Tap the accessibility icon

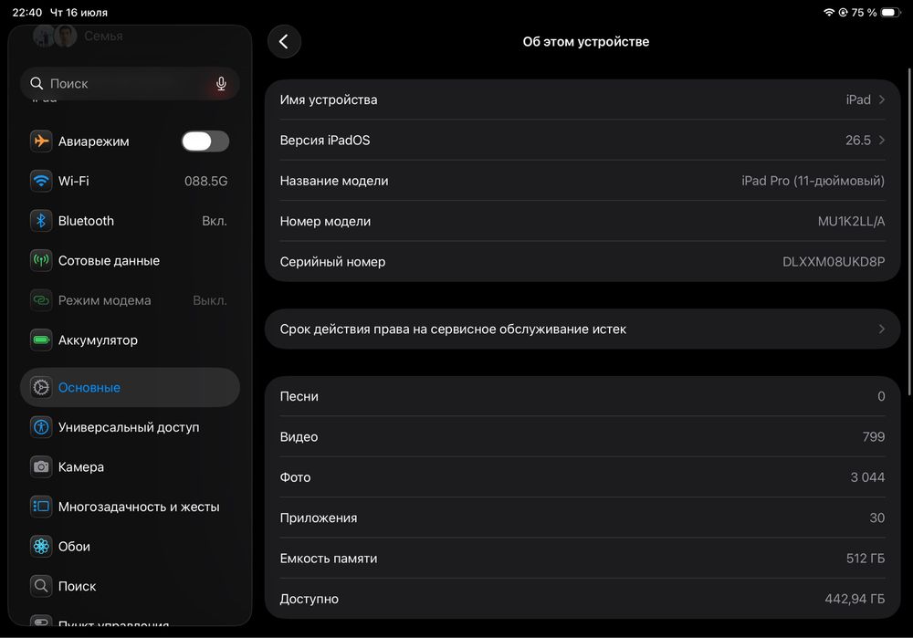tap(41, 426)
